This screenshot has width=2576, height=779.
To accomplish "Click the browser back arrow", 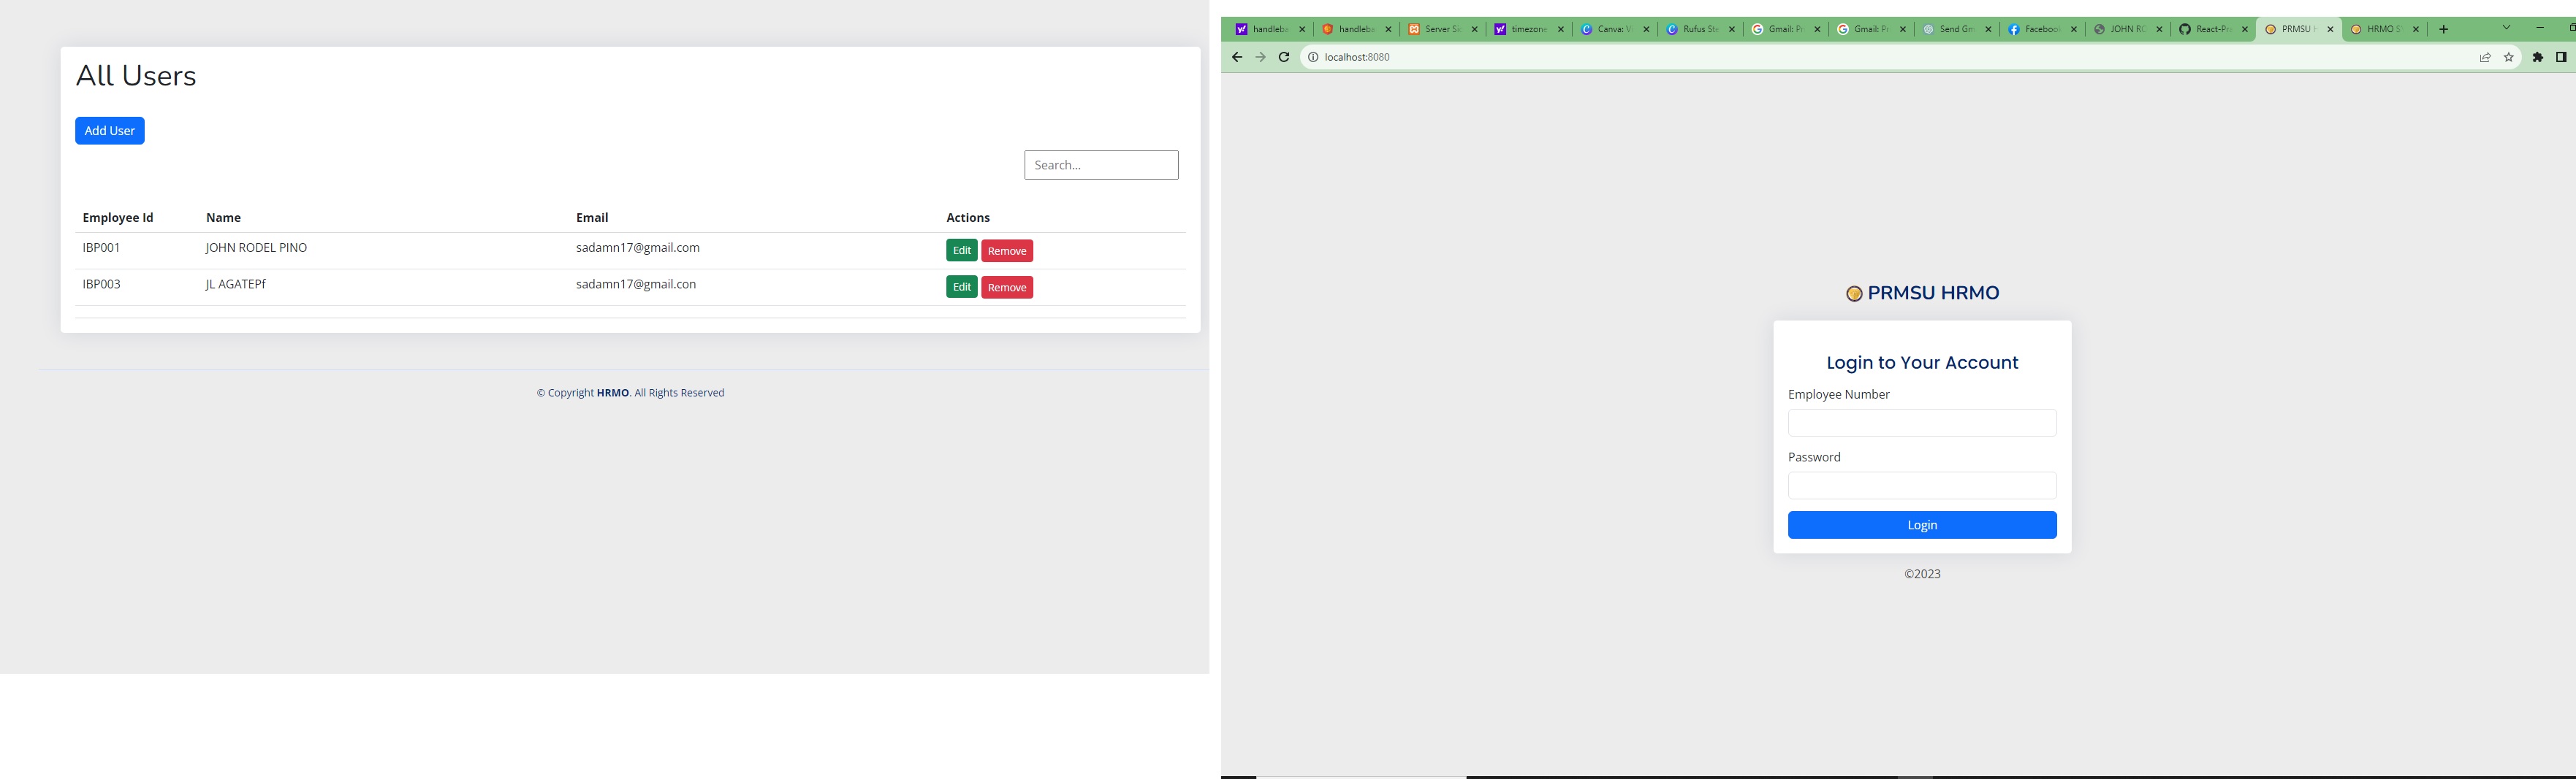I will point(1237,58).
